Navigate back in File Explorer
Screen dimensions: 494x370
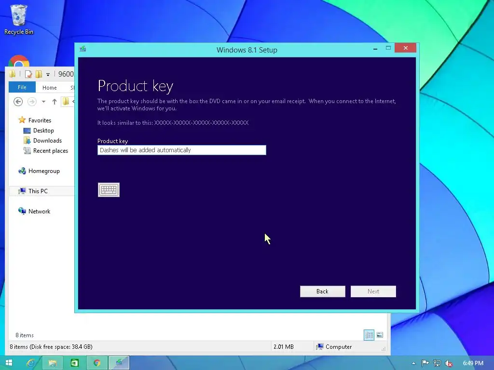click(18, 101)
